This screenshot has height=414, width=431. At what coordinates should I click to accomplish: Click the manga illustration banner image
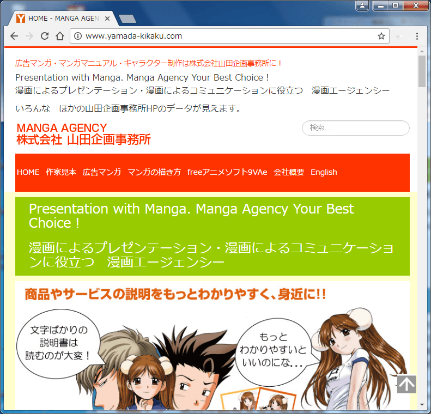tap(212, 345)
